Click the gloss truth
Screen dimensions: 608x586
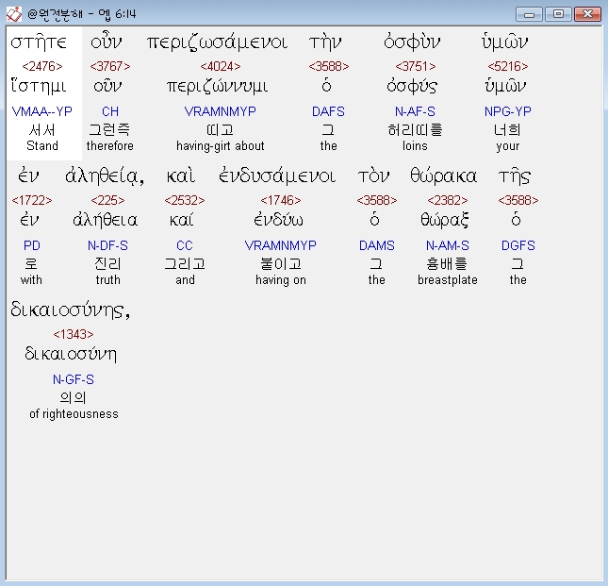[x=108, y=280]
